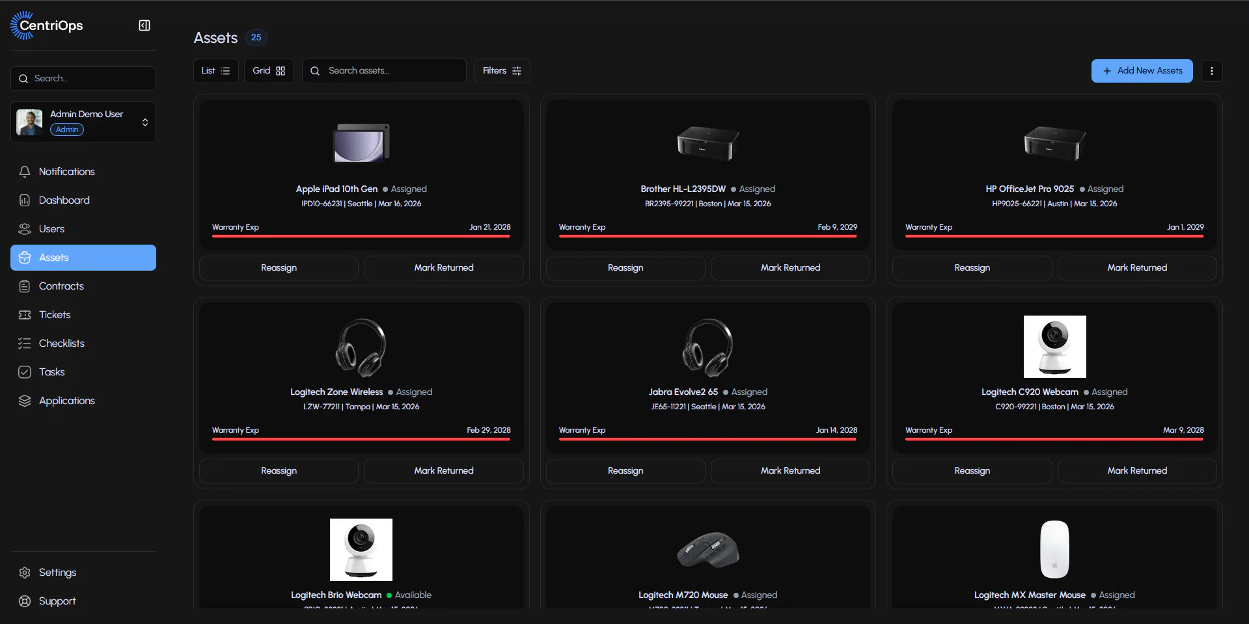This screenshot has width=1249, height=624.
Task: Click Add New Assets button
Action: [x=1142, y=71]
